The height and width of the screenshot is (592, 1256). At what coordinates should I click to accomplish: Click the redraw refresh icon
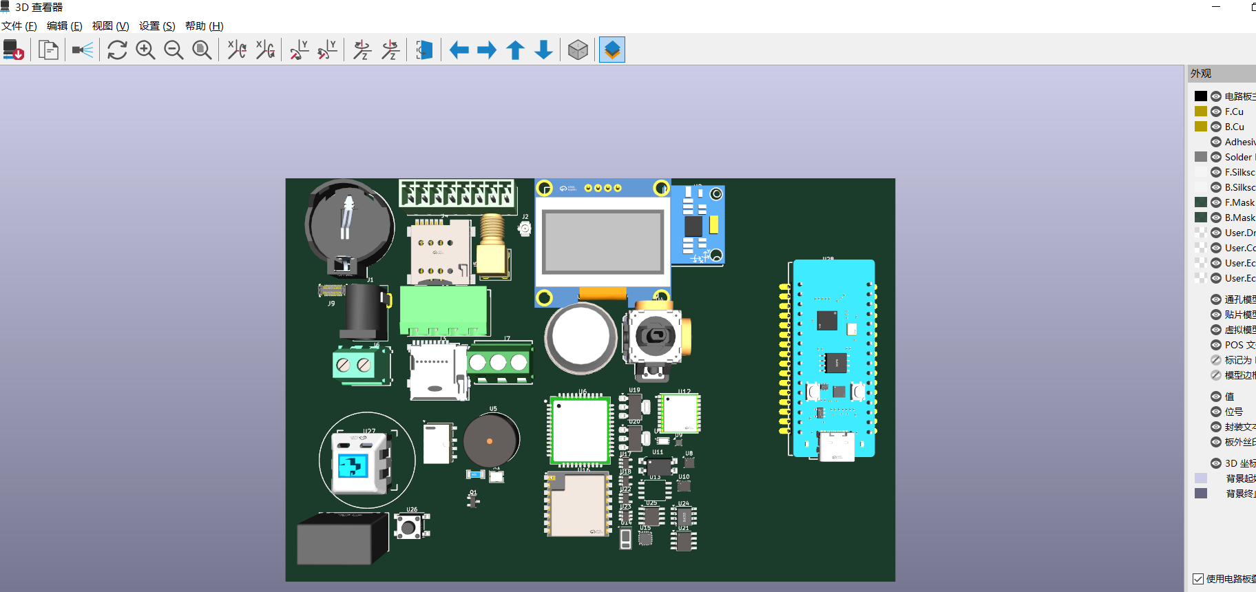click(x=117, y=50)
